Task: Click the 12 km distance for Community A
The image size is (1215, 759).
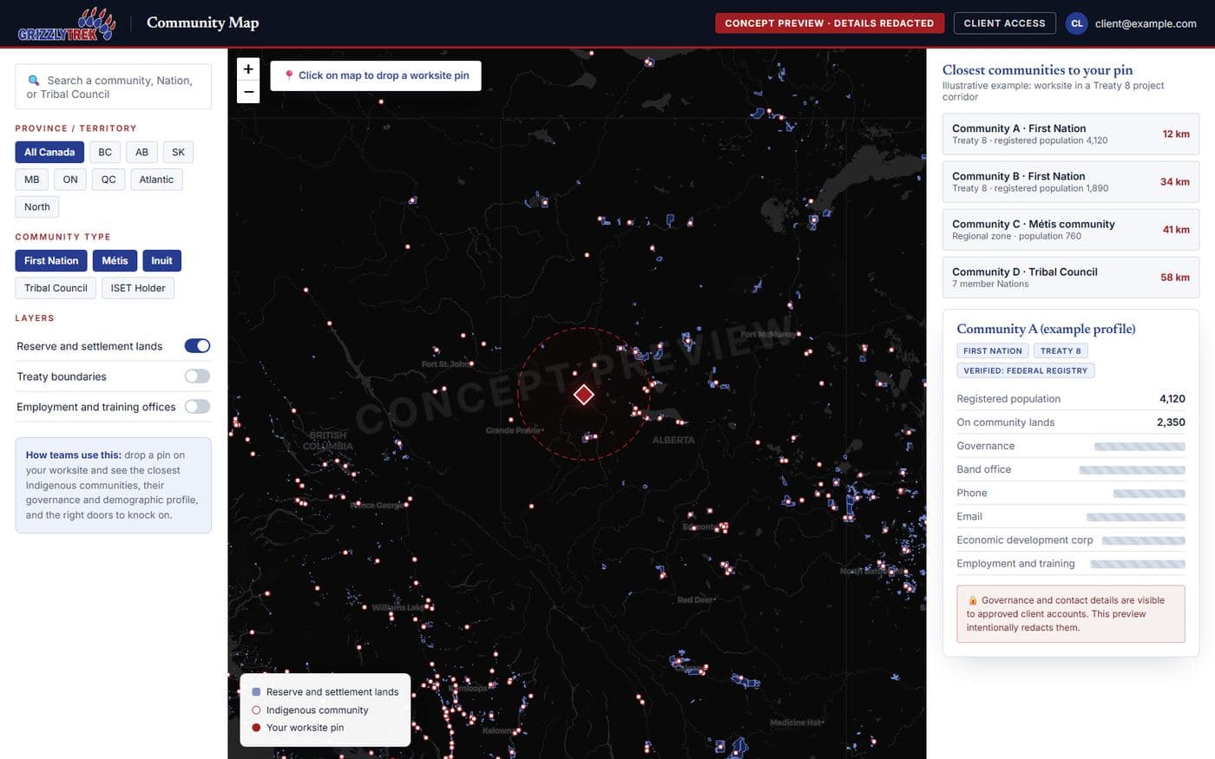Action: click(1176, 134)
